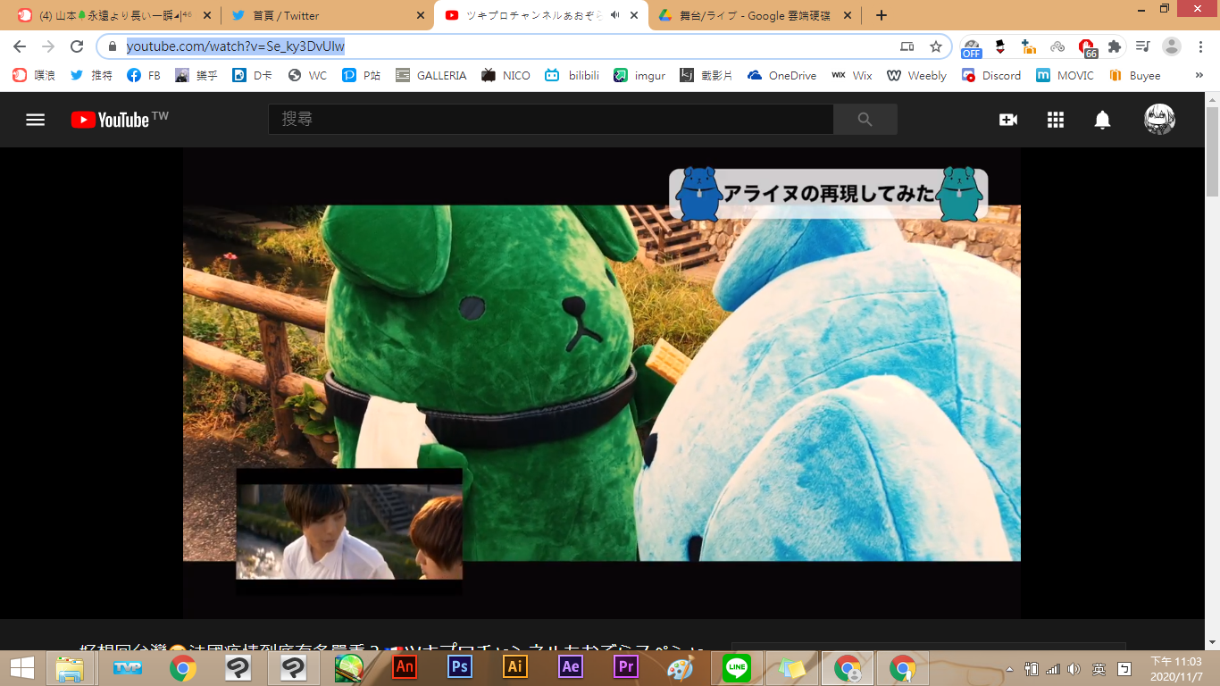Viewport: 1220px width, 686px height.
Task: Close the Google Drive tab
Action: point(847,15)
